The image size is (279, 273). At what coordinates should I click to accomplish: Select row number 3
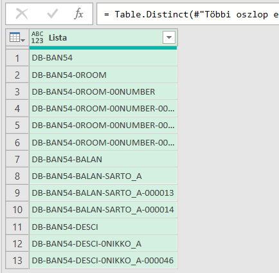[17, 91]
